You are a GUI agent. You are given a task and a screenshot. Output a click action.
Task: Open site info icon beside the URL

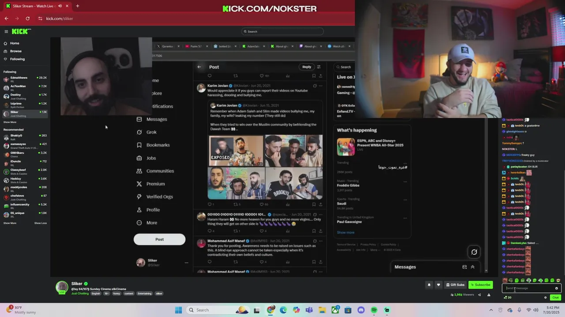[40, 18]
